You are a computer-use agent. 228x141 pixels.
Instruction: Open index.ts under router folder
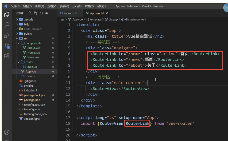click(32, 67)
